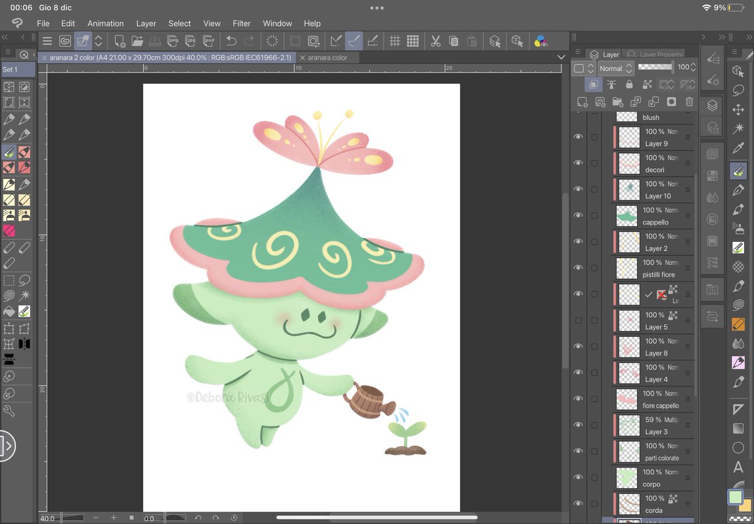Expand the document tabs list chevron
This screenshot has width=754, height=524.
coord(561,57)
